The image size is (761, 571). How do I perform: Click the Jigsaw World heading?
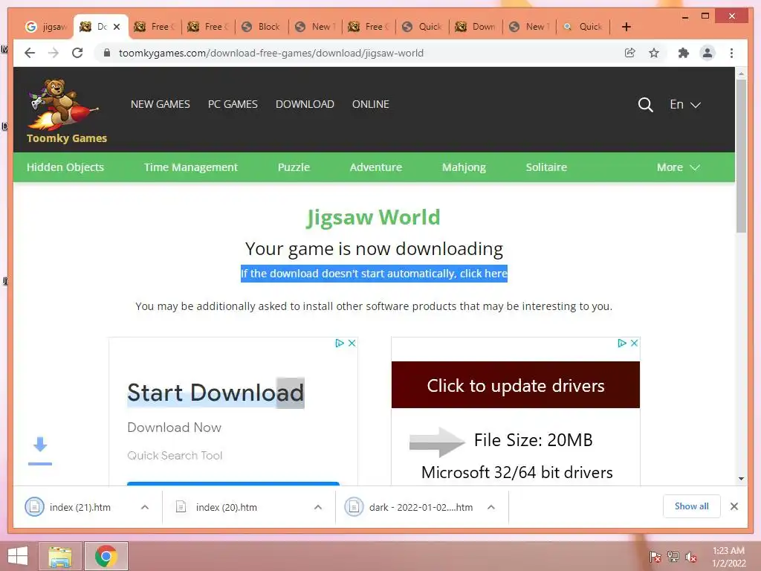click(x=373, y=217)
